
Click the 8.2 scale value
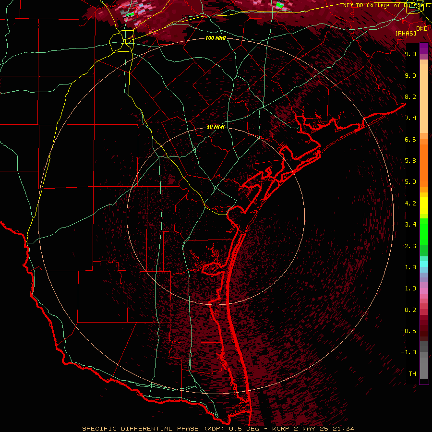pyautogui.click(x=410, y=96)
